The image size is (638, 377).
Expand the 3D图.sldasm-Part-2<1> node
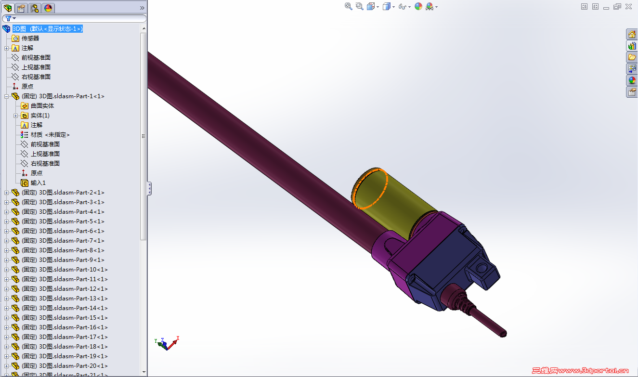[7, 193]
